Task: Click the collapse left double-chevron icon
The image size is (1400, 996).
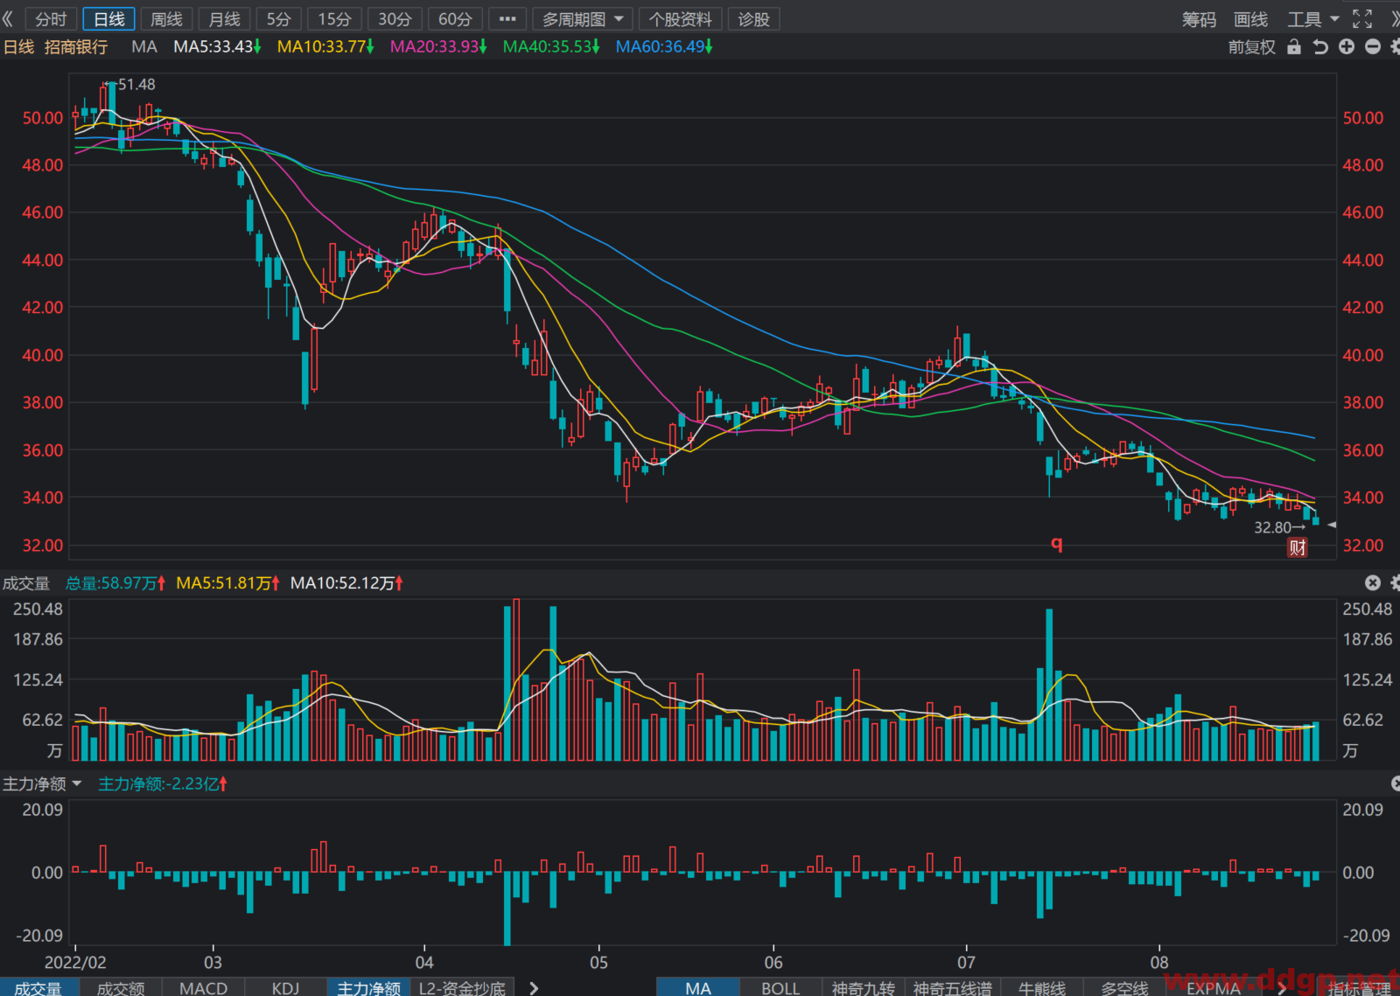Action: (x=8, y=19)
